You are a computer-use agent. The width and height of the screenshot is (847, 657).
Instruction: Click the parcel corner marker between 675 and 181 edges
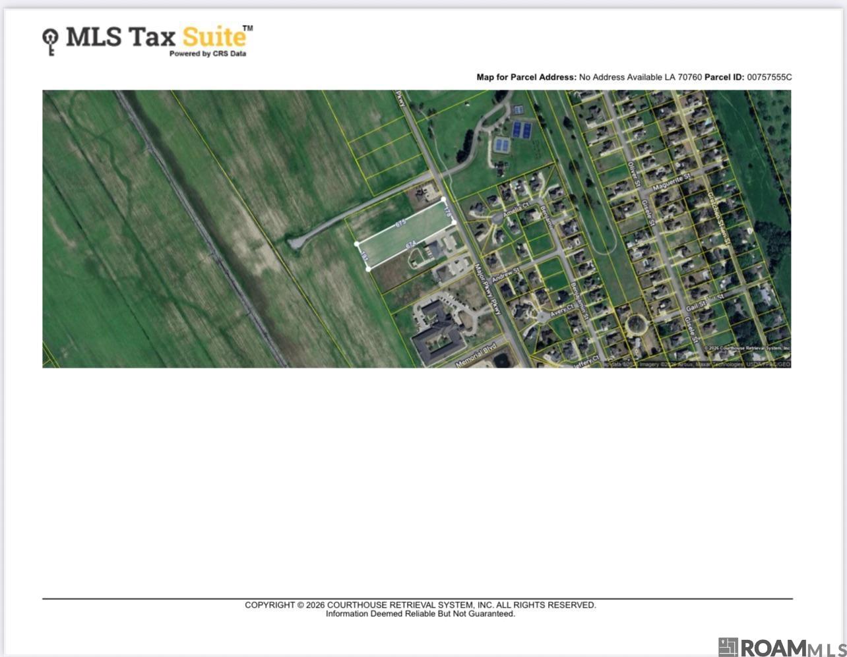click(357, 244)
